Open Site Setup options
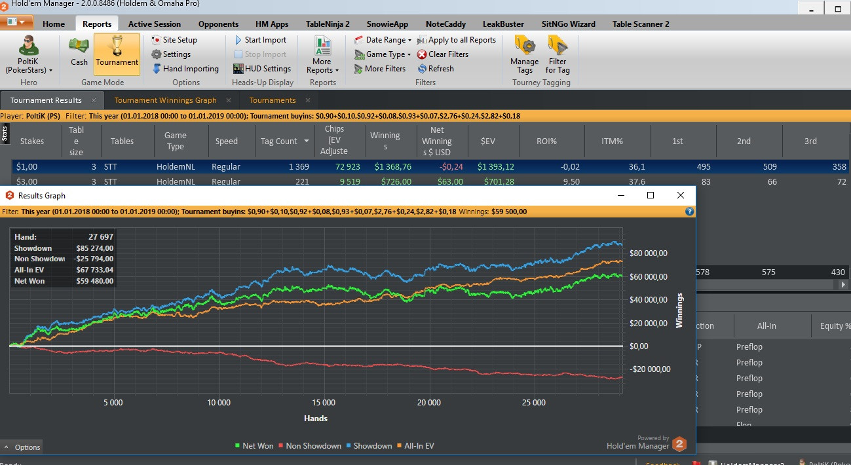 (x=174, y=40)
